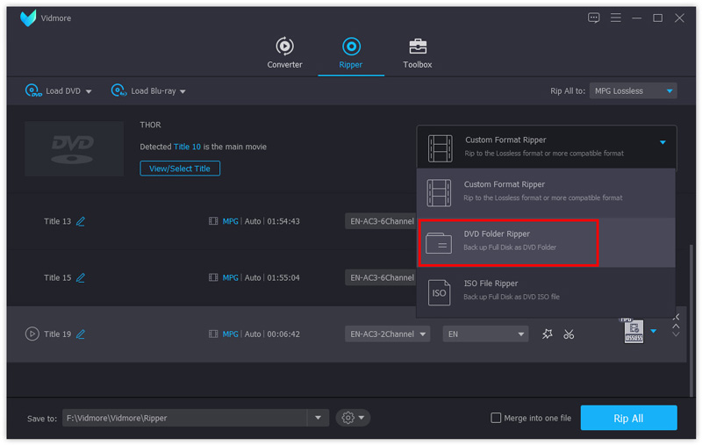
Task: Click the scissors cut icon for Title 19
Action: (x=569, y=334)
